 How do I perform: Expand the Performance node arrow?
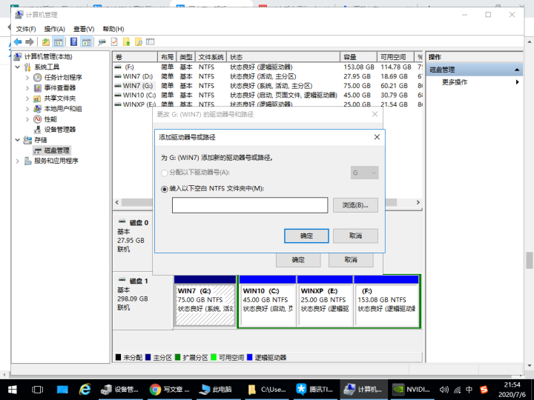(x=27, y=119)
